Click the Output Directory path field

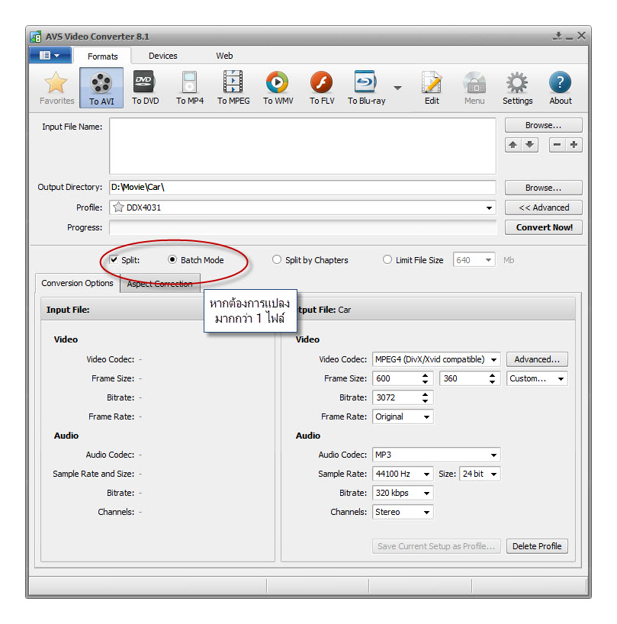(x=303, y=188)
